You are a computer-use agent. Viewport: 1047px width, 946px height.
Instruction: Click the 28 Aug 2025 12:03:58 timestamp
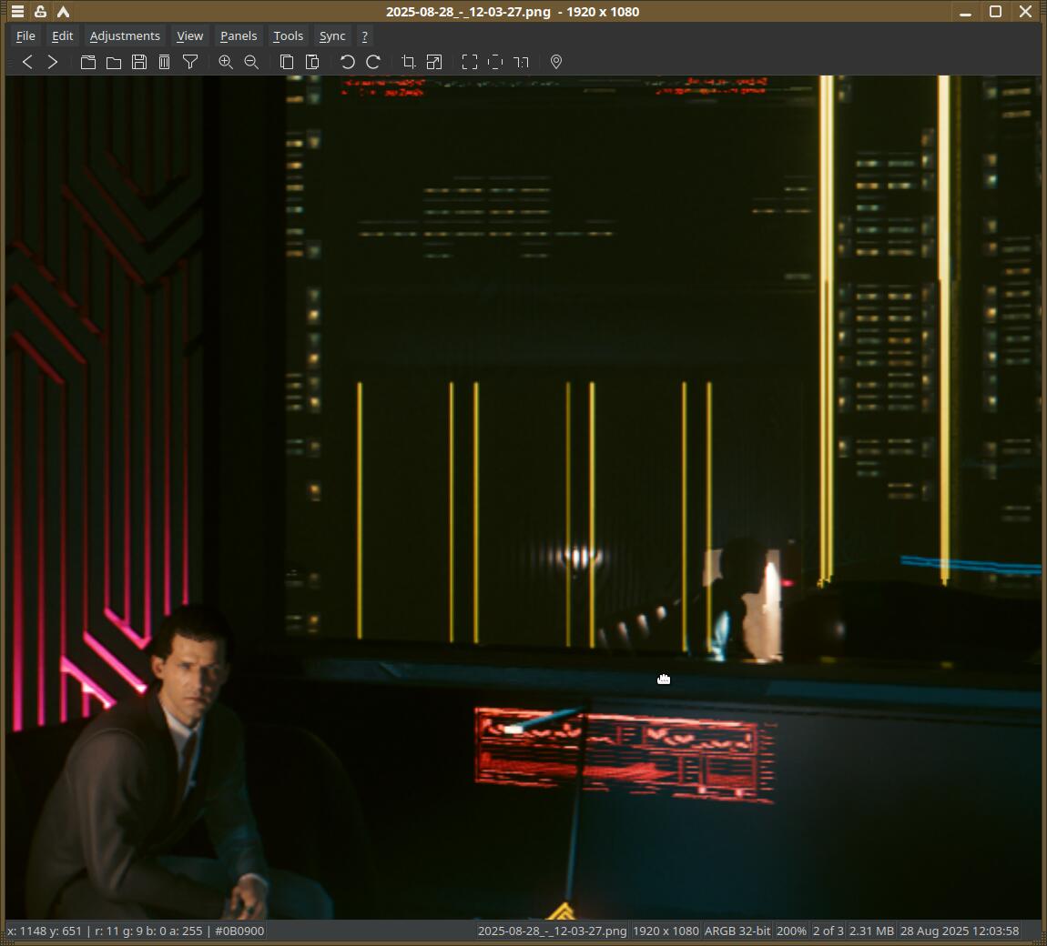click(960, 931)
